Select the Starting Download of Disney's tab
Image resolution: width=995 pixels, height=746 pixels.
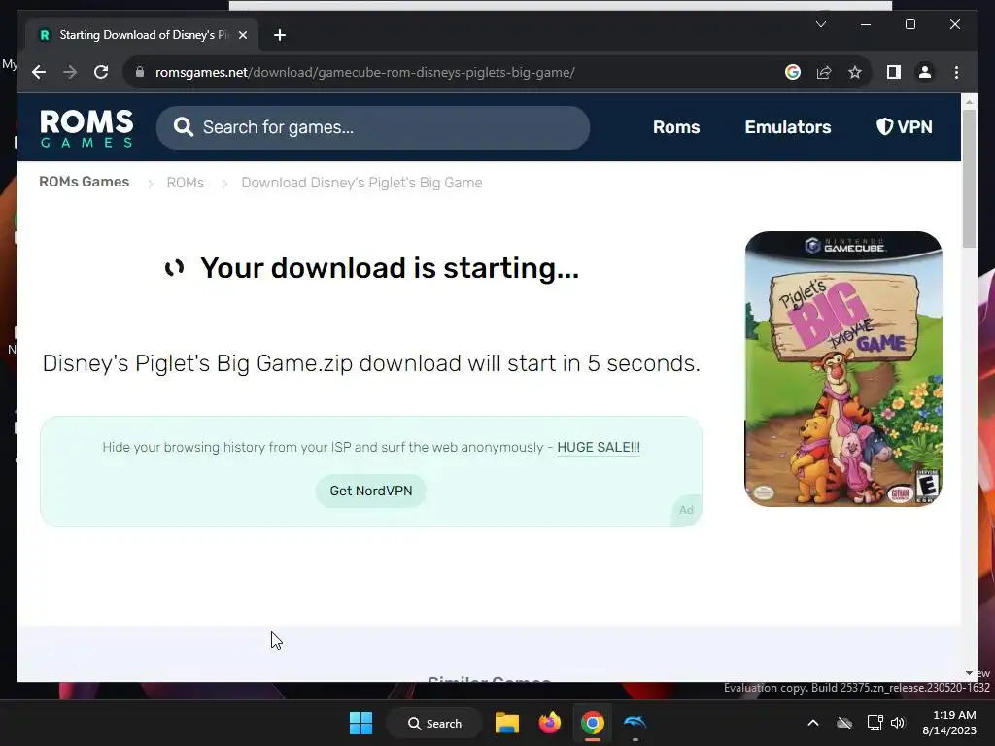[x=142, y=35]
